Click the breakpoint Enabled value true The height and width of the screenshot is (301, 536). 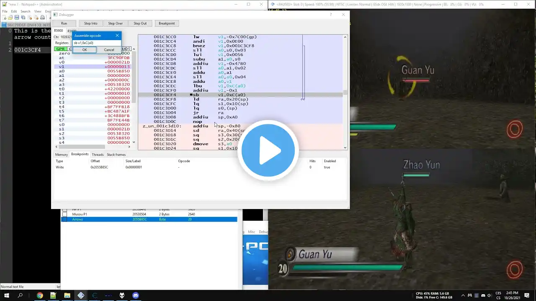[x=327, y=167]
